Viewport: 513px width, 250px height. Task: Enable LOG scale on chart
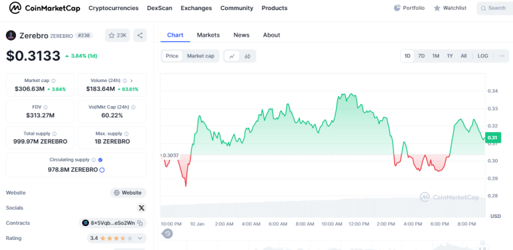pyautogui.click(x=483, y=56)
